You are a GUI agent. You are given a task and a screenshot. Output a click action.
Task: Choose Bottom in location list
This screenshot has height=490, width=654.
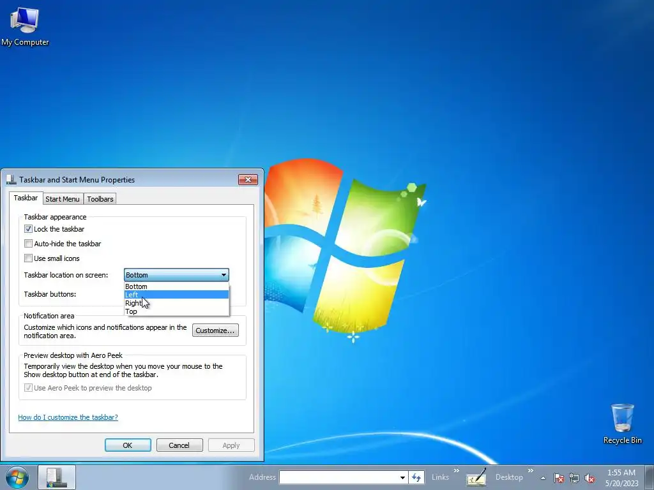click(x=176, y=286)
